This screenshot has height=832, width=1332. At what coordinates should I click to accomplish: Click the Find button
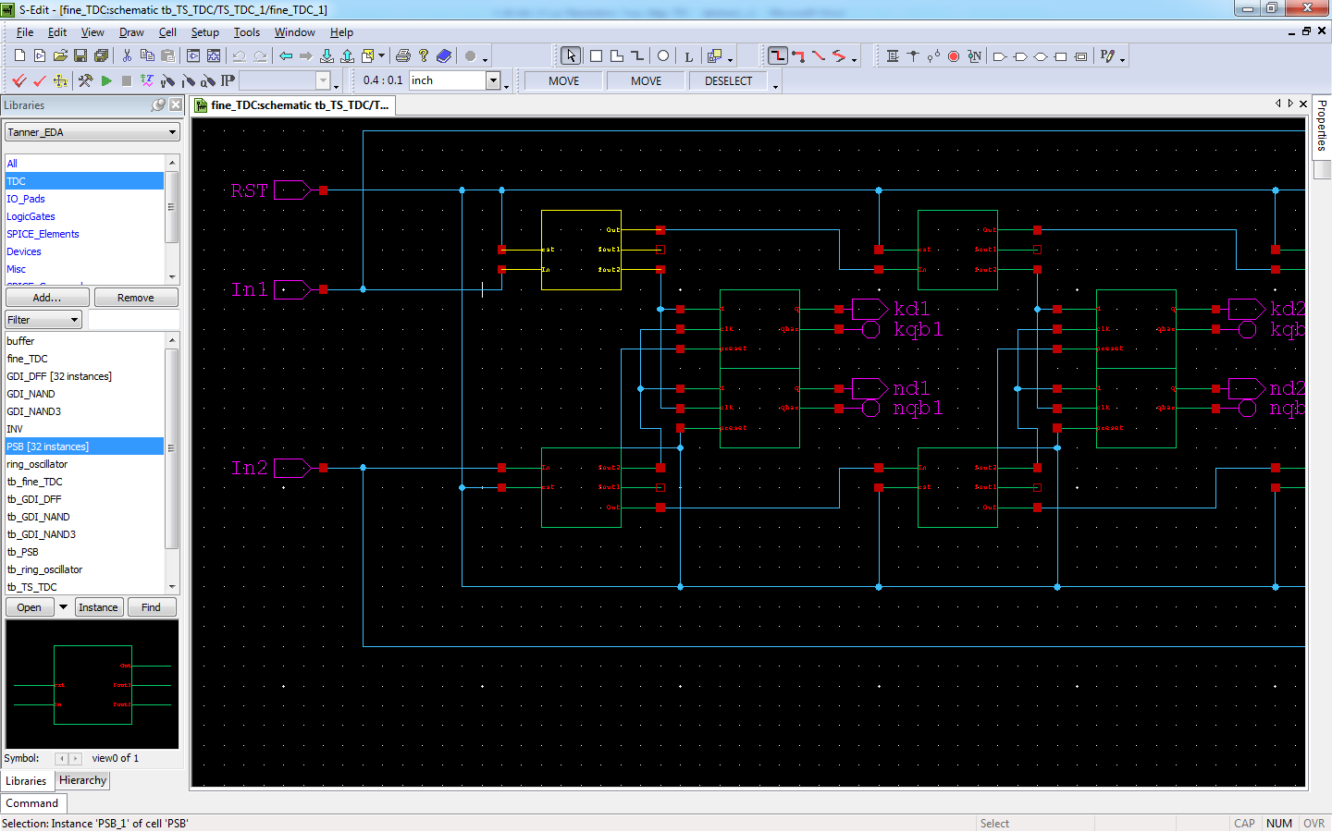click(x=151, y=607)
